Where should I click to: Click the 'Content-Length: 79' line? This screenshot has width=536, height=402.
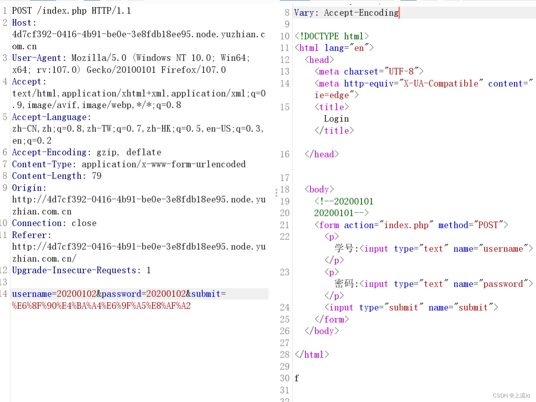coord(57,176)
